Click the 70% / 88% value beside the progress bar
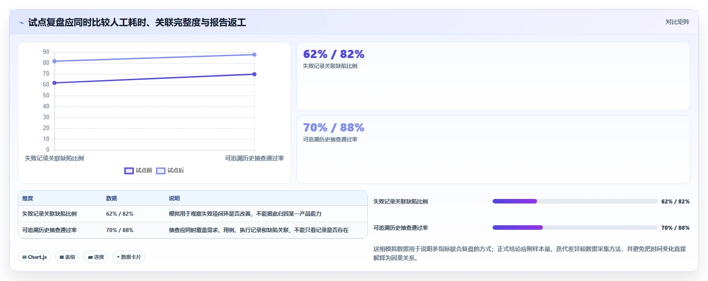Image resolution: width=708 pixels, height=281 pixels. click(x=675, y=228)
